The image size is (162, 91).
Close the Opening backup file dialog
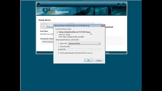[103, 26]
